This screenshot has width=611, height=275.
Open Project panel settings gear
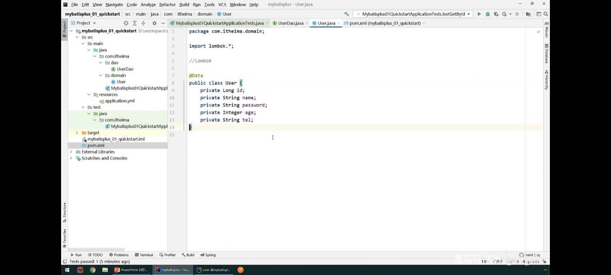[x=154, y=23]
